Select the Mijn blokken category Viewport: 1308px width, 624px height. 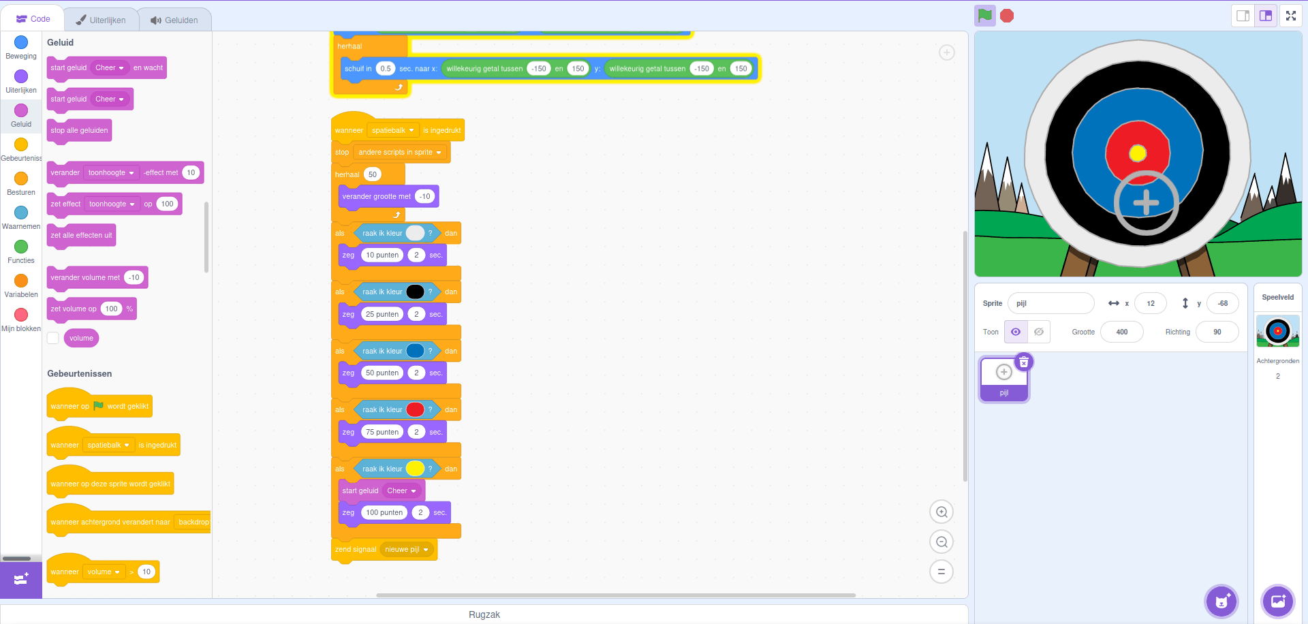[x=21, y=321]
